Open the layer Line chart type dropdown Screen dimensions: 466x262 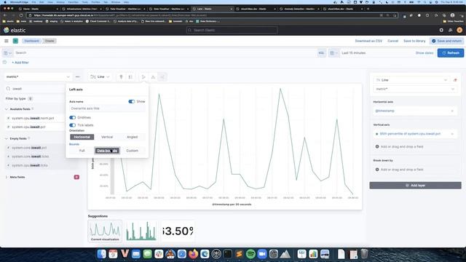pyautogui.click(x=411, y=80)
